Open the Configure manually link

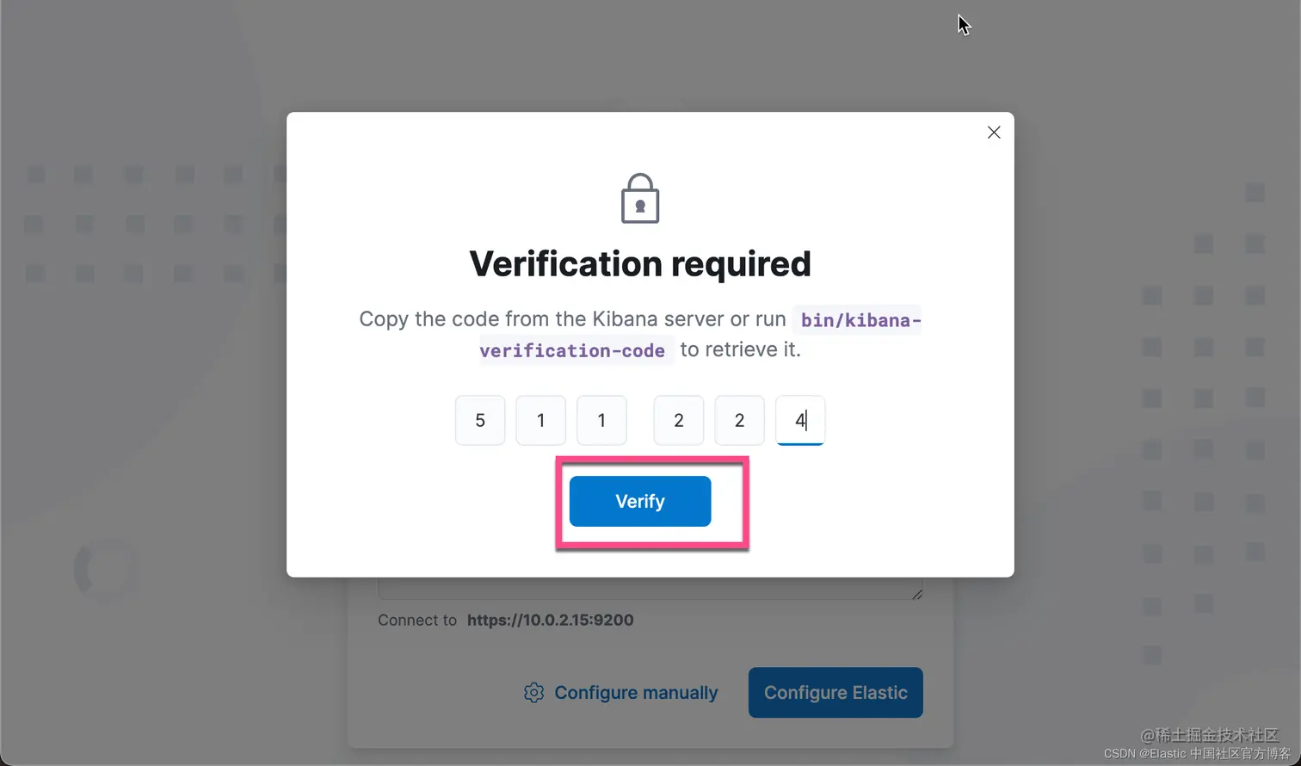(x=636, y=693)
